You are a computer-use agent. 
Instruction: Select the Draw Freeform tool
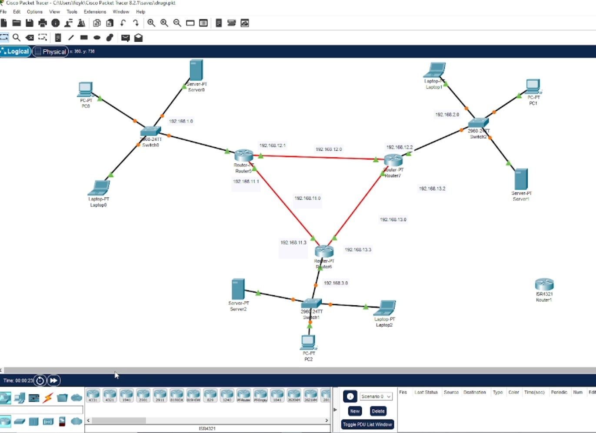pos(110,38)
